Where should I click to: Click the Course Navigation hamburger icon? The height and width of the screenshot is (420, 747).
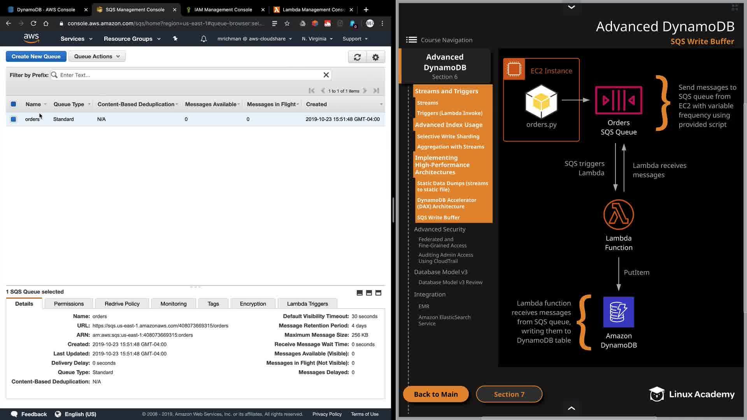[x=411, y=40]
